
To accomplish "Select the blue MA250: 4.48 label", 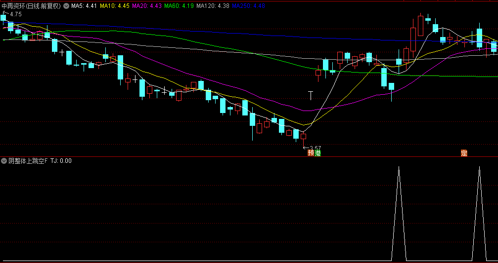I will pyautogui.click(x=249, y=6).
